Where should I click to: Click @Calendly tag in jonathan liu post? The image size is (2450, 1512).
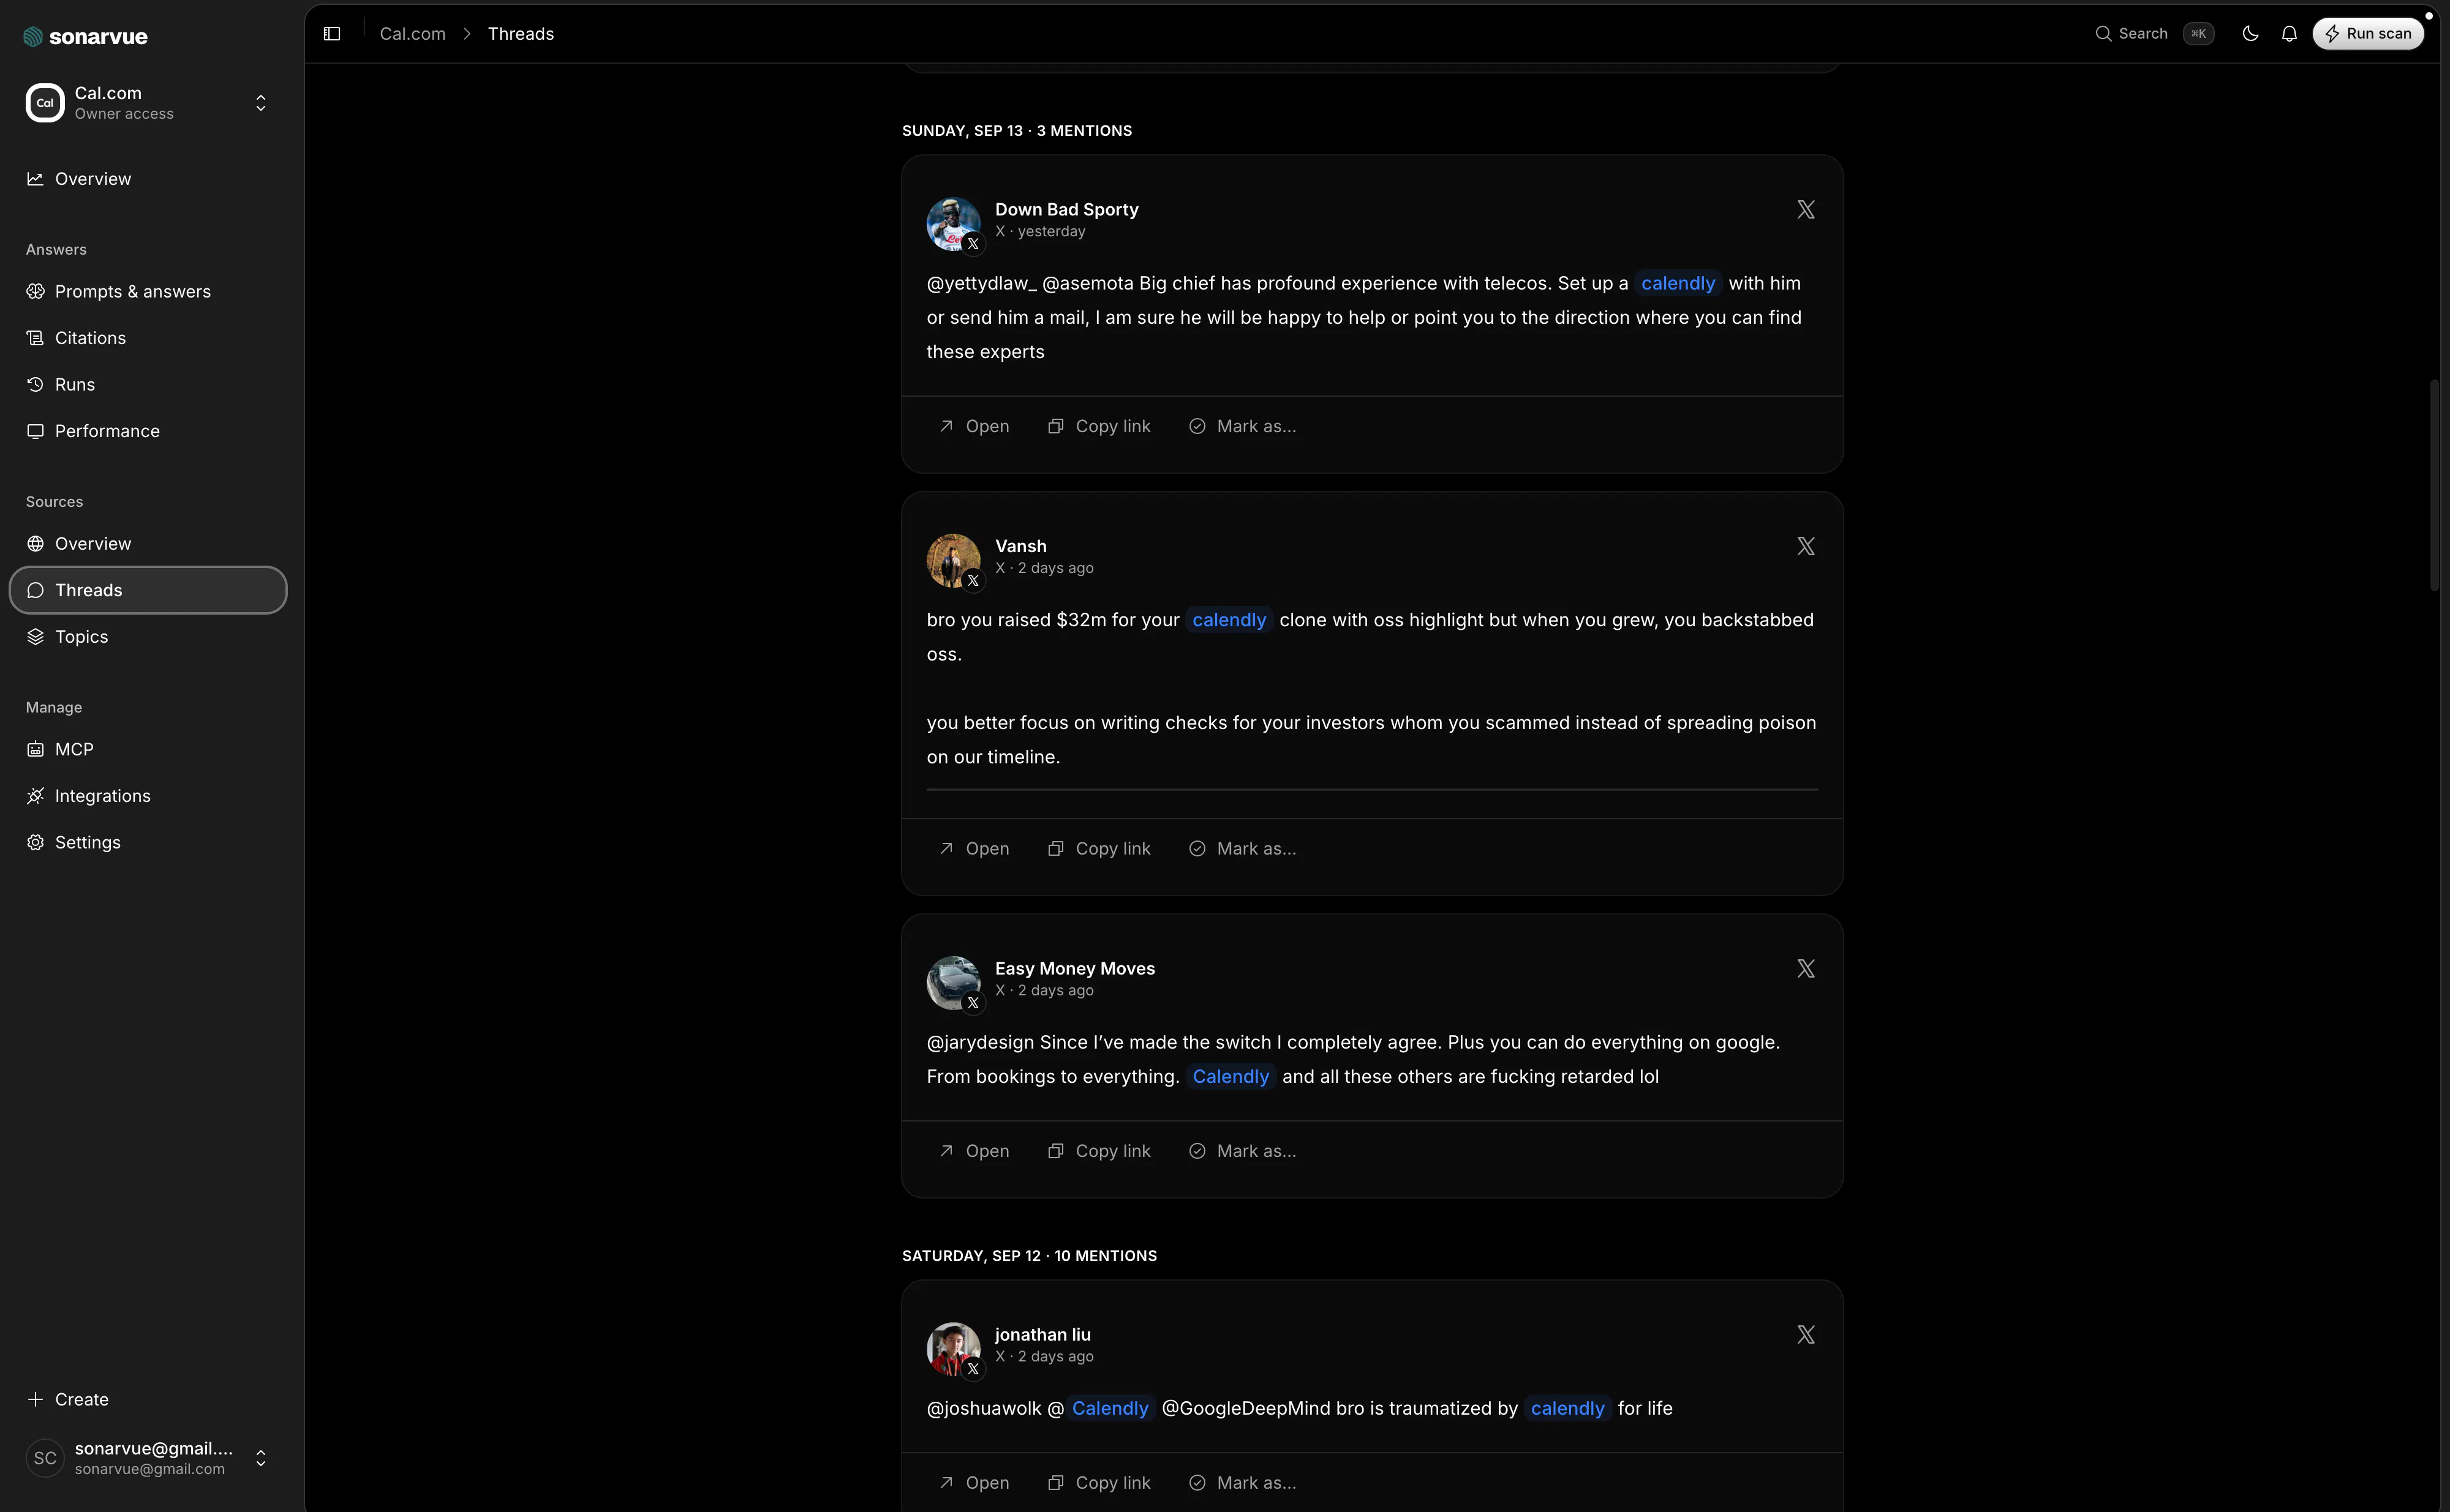click(1109, 1408)
